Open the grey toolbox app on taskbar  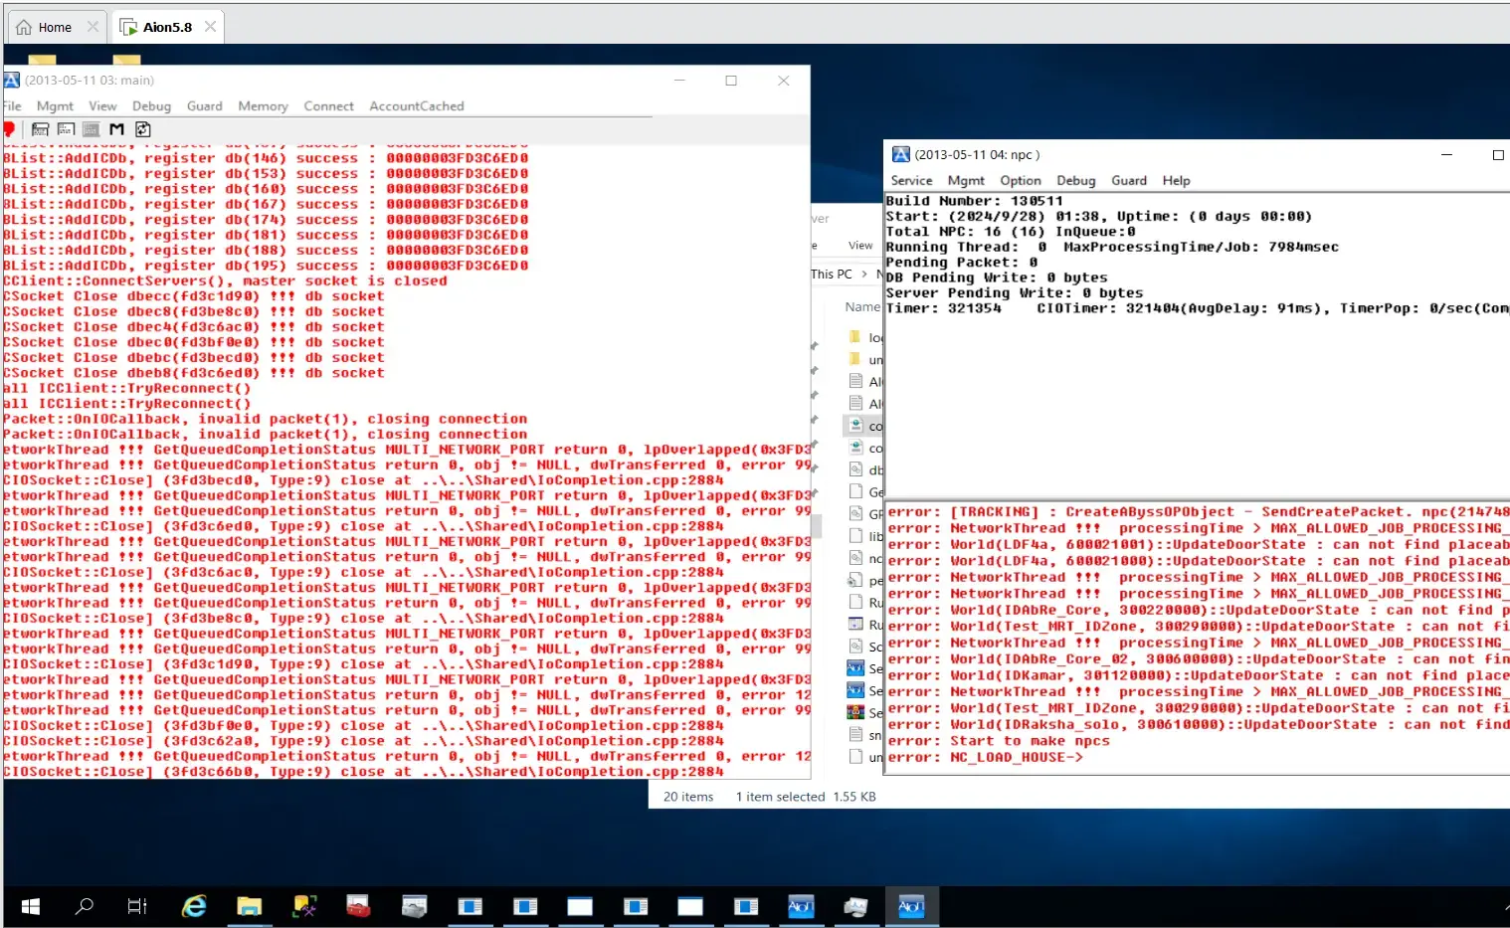[x=414, y=906]
